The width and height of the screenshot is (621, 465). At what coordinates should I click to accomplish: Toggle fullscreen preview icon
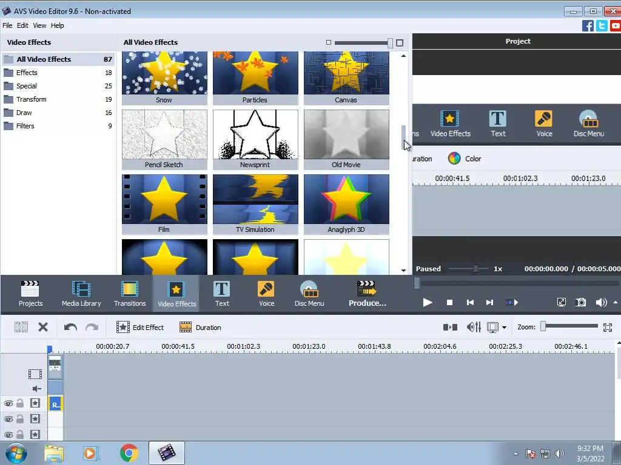561,303
